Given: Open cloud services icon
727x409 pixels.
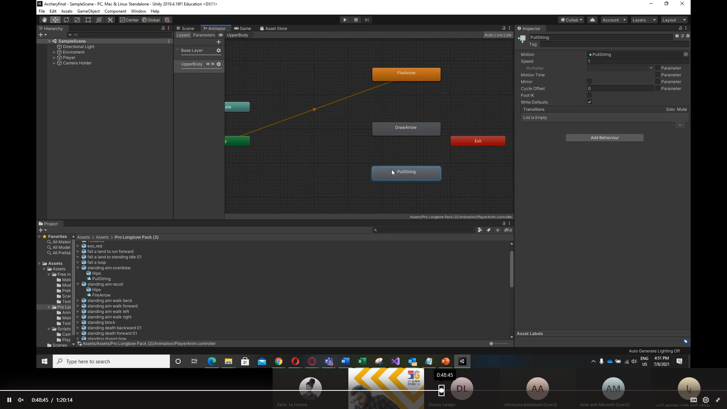Looking at the screenshot, I should tap(593, 20).
